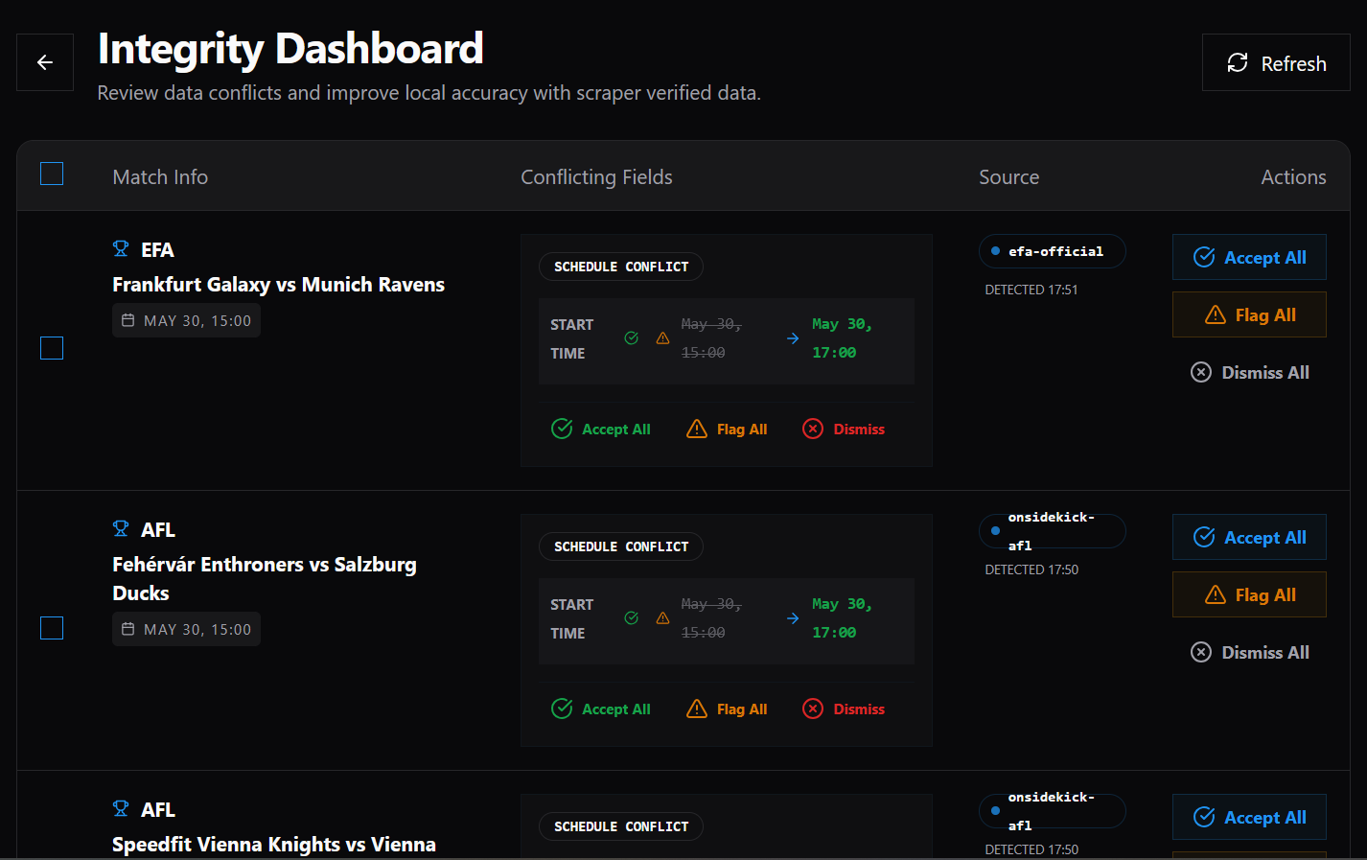Image resolution: width=1367 pixels, height=860 pixels.
Task: Click new time May 30, 17:00 in Frankfurt card
Action: pos(842,338)
